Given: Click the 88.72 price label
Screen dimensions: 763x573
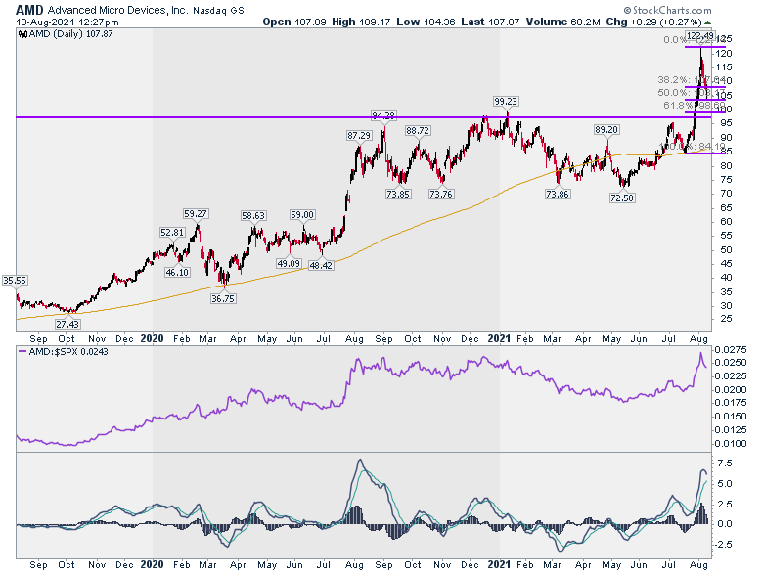Looking at the screenshot, I should pyautogui.click(x=418, y=130).
